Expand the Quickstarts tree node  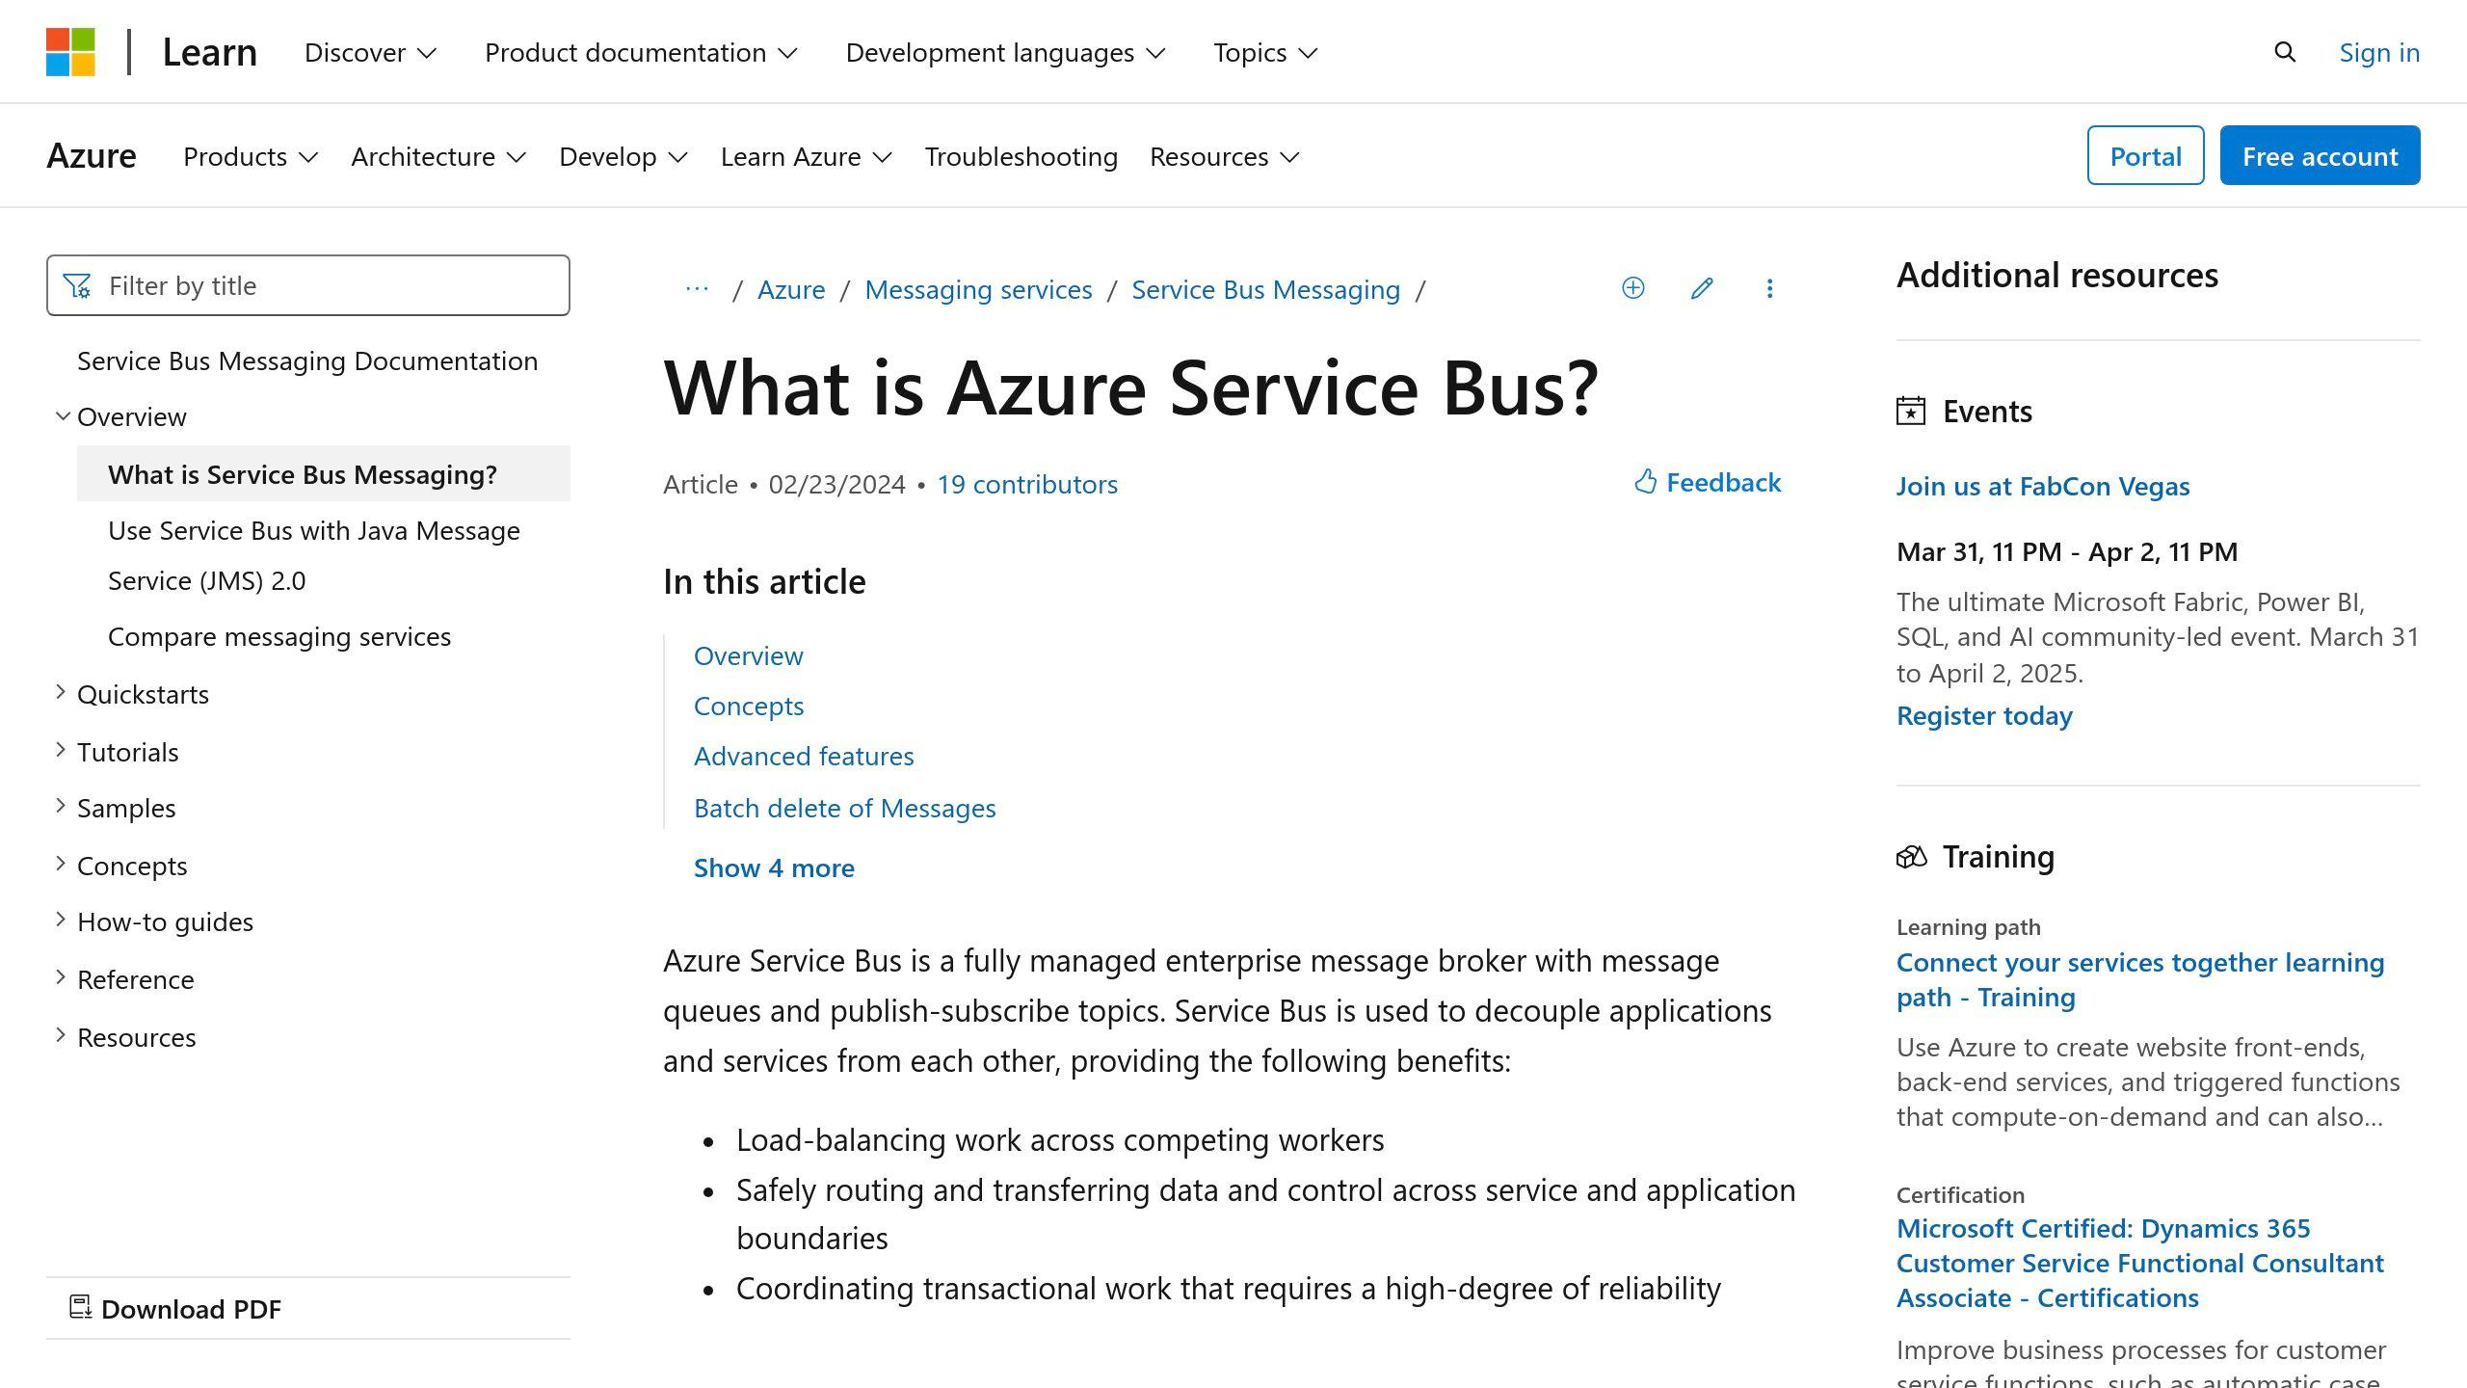coord(61,692)
